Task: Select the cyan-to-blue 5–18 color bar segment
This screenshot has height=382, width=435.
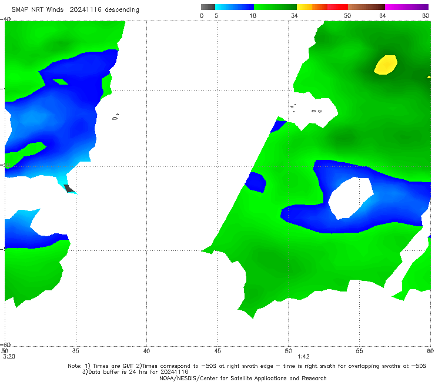Action: 235,7
